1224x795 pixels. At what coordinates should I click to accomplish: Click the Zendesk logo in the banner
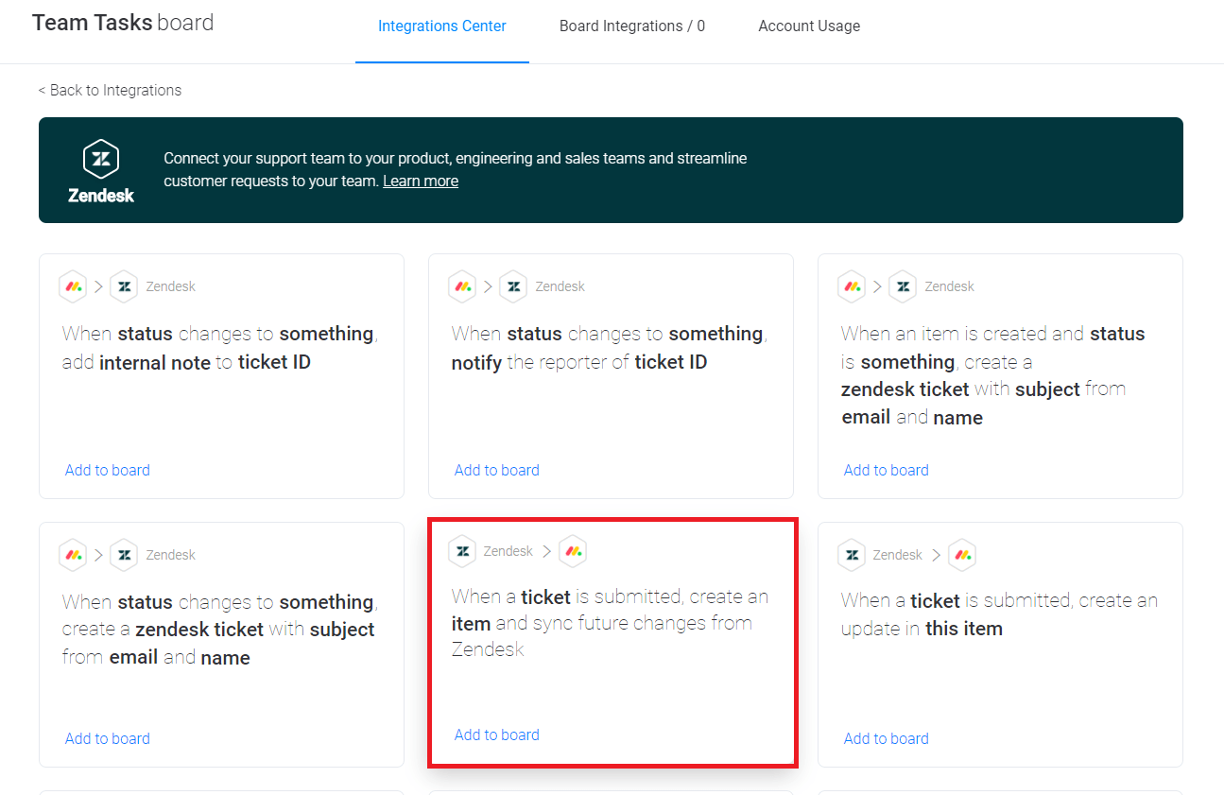click(x=101, y=171)
